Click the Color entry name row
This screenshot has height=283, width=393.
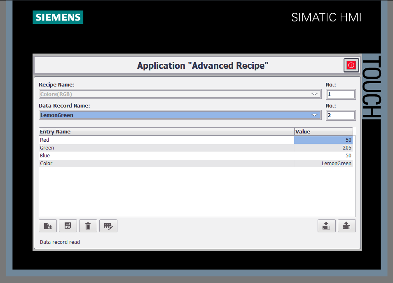[x=166, y=164]
